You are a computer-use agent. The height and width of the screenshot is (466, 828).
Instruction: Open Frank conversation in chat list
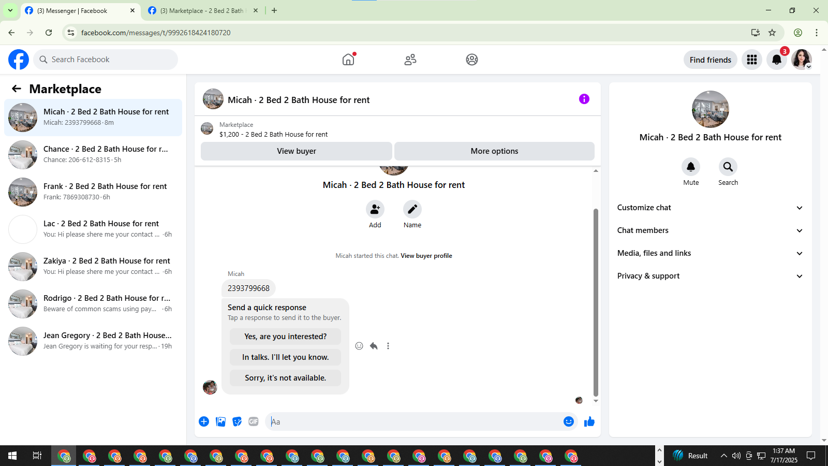93,192
